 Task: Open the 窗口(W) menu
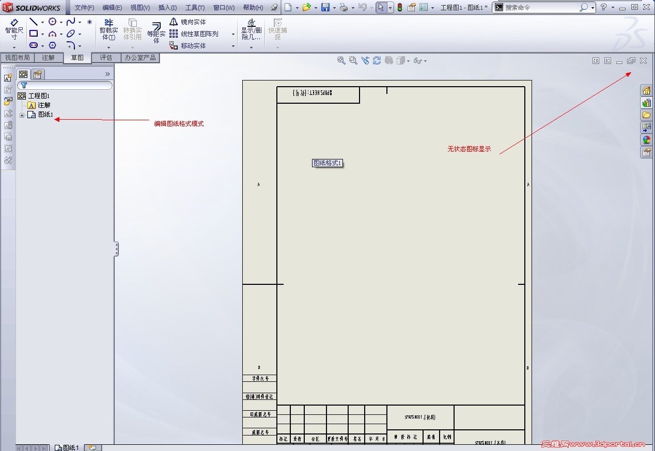point(224,8)
